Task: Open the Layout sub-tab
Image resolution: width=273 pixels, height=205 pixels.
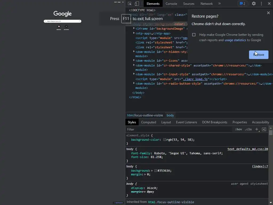Action: (166, 122)
